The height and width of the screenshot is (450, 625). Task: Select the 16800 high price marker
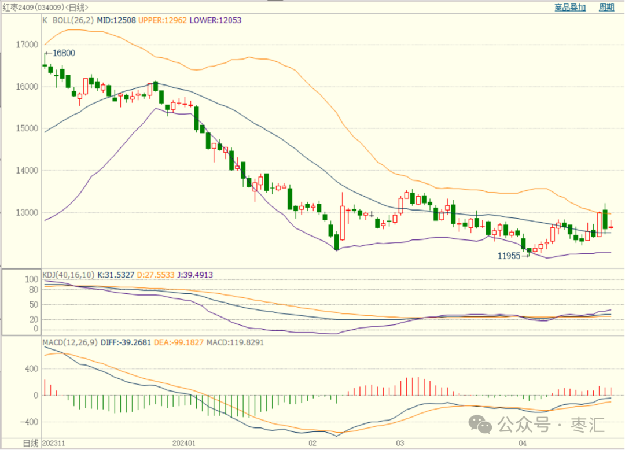[x=64, y=53]
